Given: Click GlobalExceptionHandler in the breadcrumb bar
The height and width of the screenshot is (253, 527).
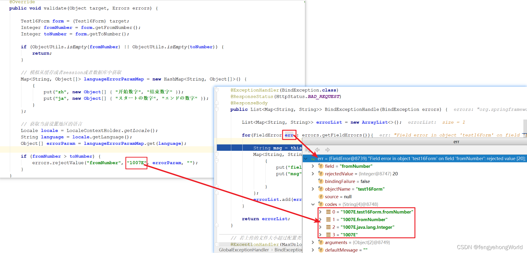Looking at the screenshot, I should 244,250.
